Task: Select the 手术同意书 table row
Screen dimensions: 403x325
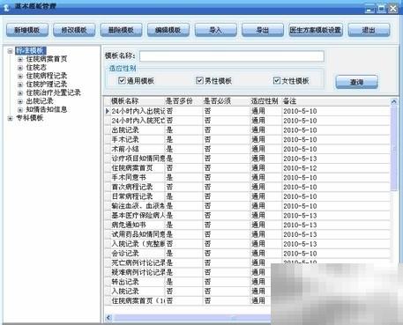Action: [x=248, y=178]
